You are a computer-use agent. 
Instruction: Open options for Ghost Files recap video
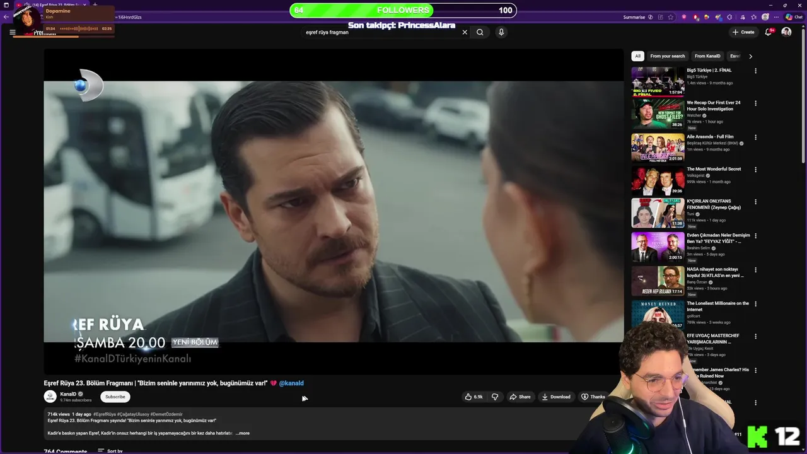click(x=755, y=103)
